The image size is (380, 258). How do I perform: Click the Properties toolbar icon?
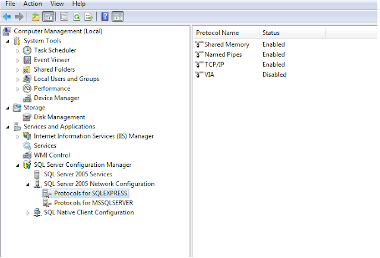point(64,17)
